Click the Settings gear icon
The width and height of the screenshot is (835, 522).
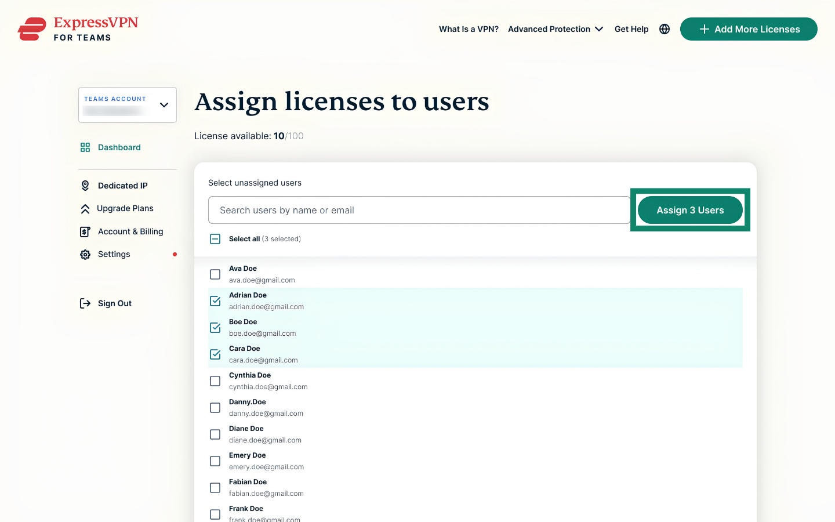pos(85,255)
